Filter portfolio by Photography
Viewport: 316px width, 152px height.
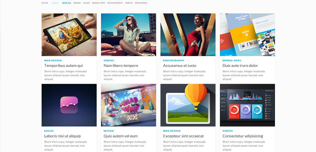(115, 3)
